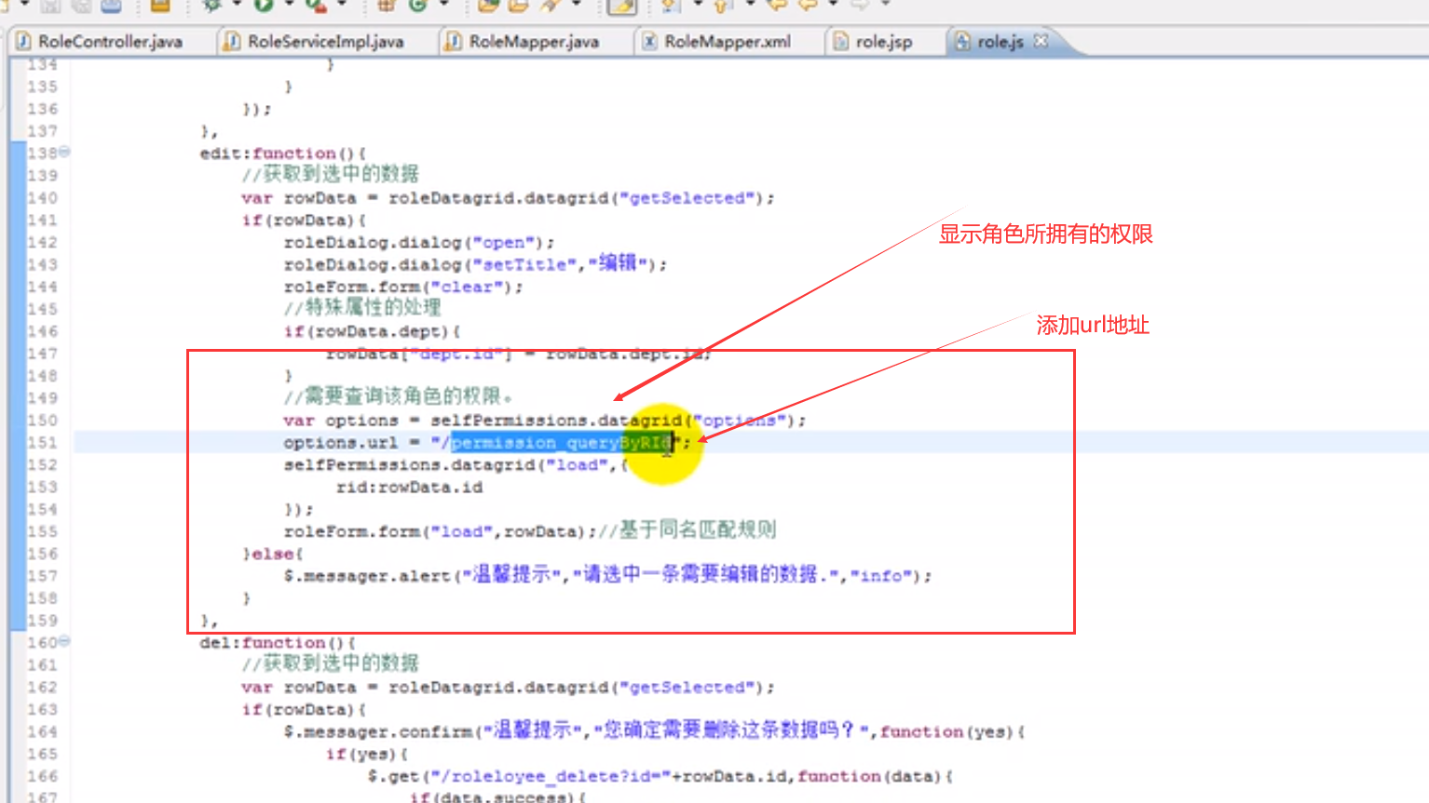The height and width of the screenshot is (803, 1429).
Task: Collapse the edit function fold at line 138
Action: [64, 152]
